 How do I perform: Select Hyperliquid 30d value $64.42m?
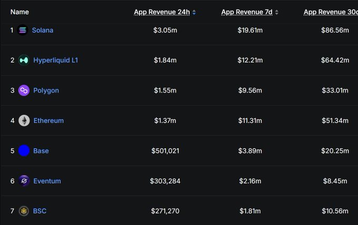(335, 60)
